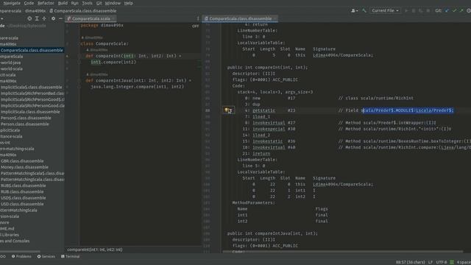The width and height of the screenshot is (471, 265).
Task: Click the 4 spaces indent status entry
Action: pos(464,262)
